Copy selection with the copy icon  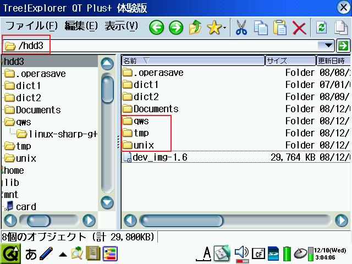[261, 28]
